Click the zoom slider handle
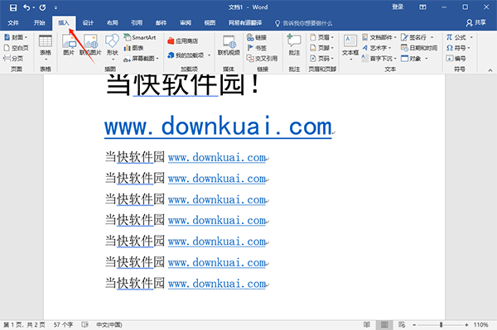The height and width of the screenshot is (330, 497). [x=441, y=325]
